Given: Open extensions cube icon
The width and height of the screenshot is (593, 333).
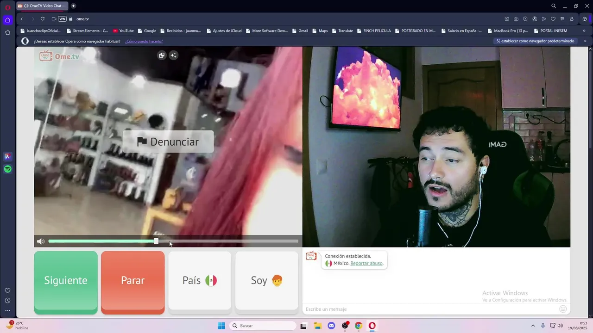Looking at the screenshot, I should [x=585, y=19].
